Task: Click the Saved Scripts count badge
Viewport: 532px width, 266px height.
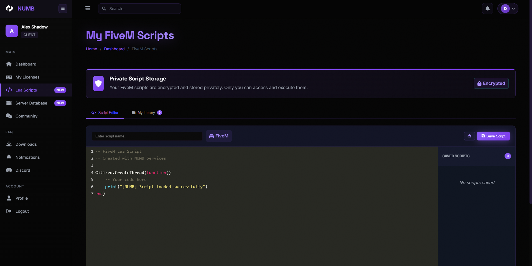Action: 508,156
